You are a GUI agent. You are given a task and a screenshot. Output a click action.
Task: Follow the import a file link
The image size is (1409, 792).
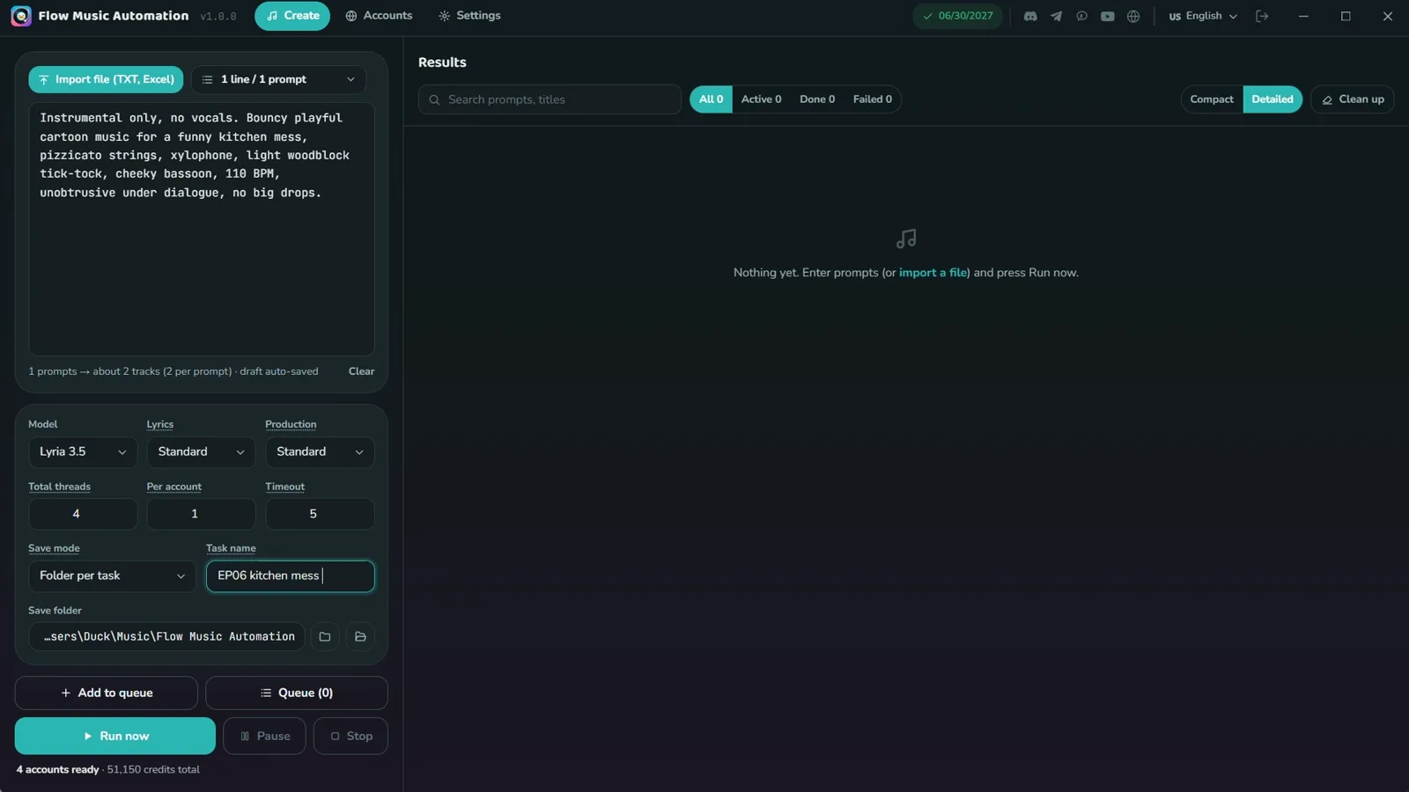[933, 273]
